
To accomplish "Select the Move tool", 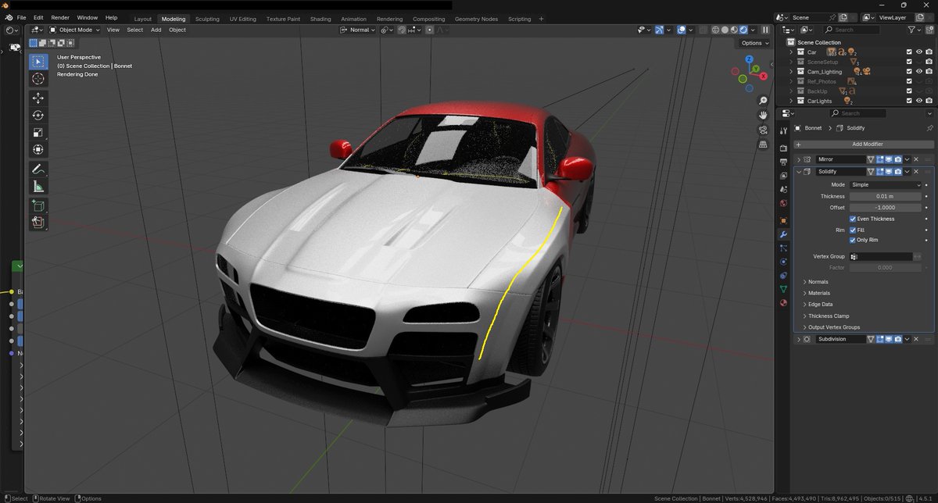I will tap(38, 98).
